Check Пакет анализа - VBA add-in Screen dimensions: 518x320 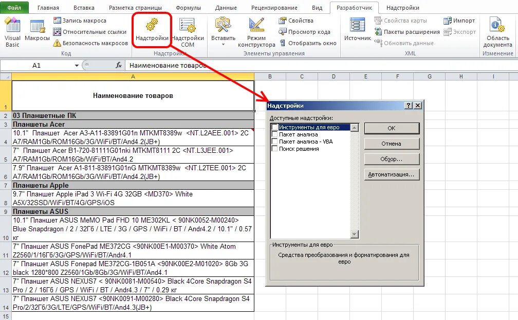click(x=274, y=142)
